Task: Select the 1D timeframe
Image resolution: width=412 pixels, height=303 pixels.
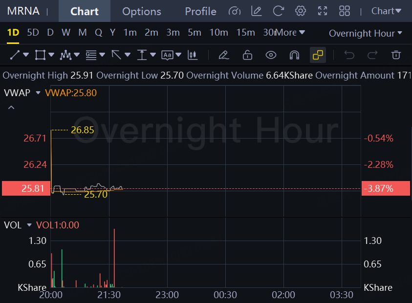Action: pos(13,33)
